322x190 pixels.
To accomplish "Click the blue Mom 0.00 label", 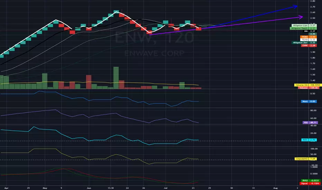I will pyautogui.click(x=309, y=102).
